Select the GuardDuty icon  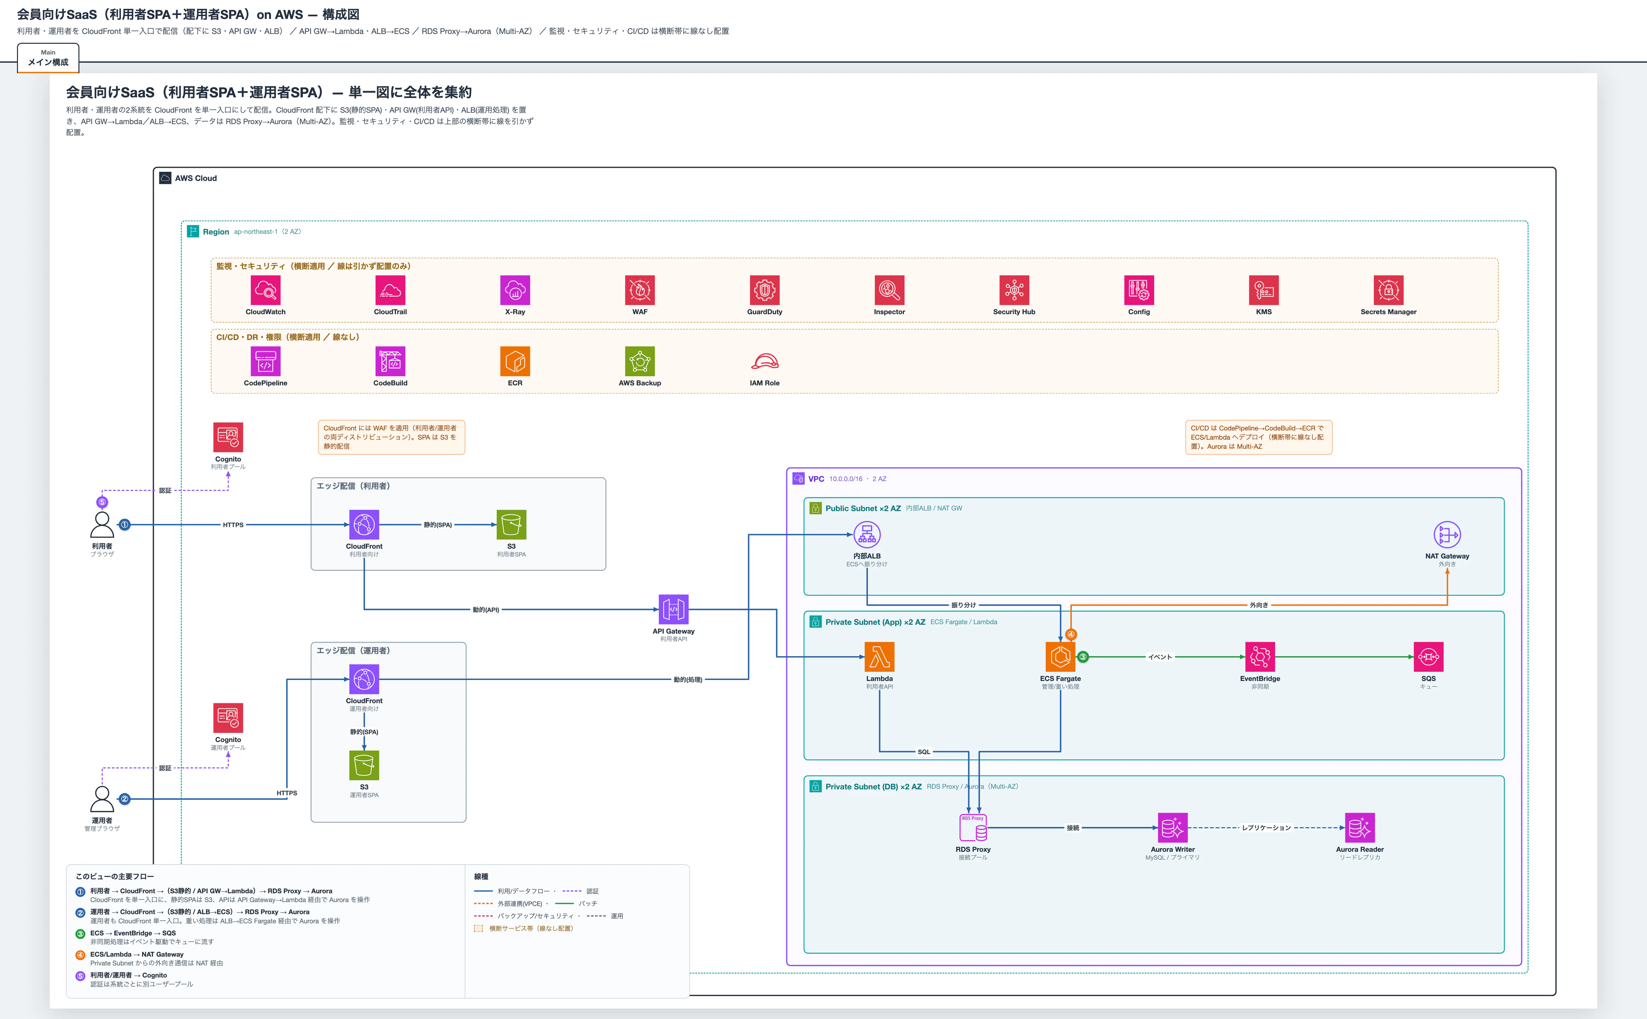coord(764,290)
